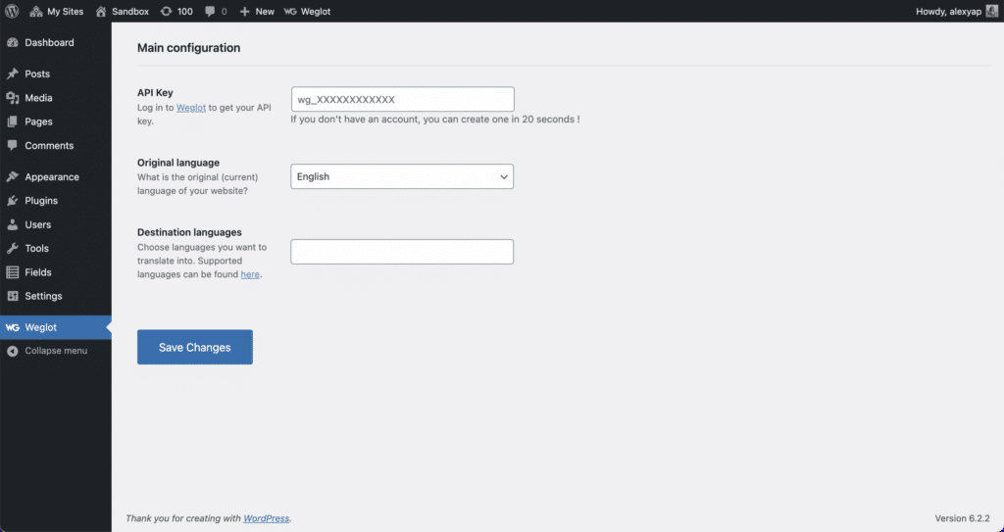The height and width of the screenshot is (532, 1004).
Task: Click the WordPress logo icon
Action: click(12, 11)
